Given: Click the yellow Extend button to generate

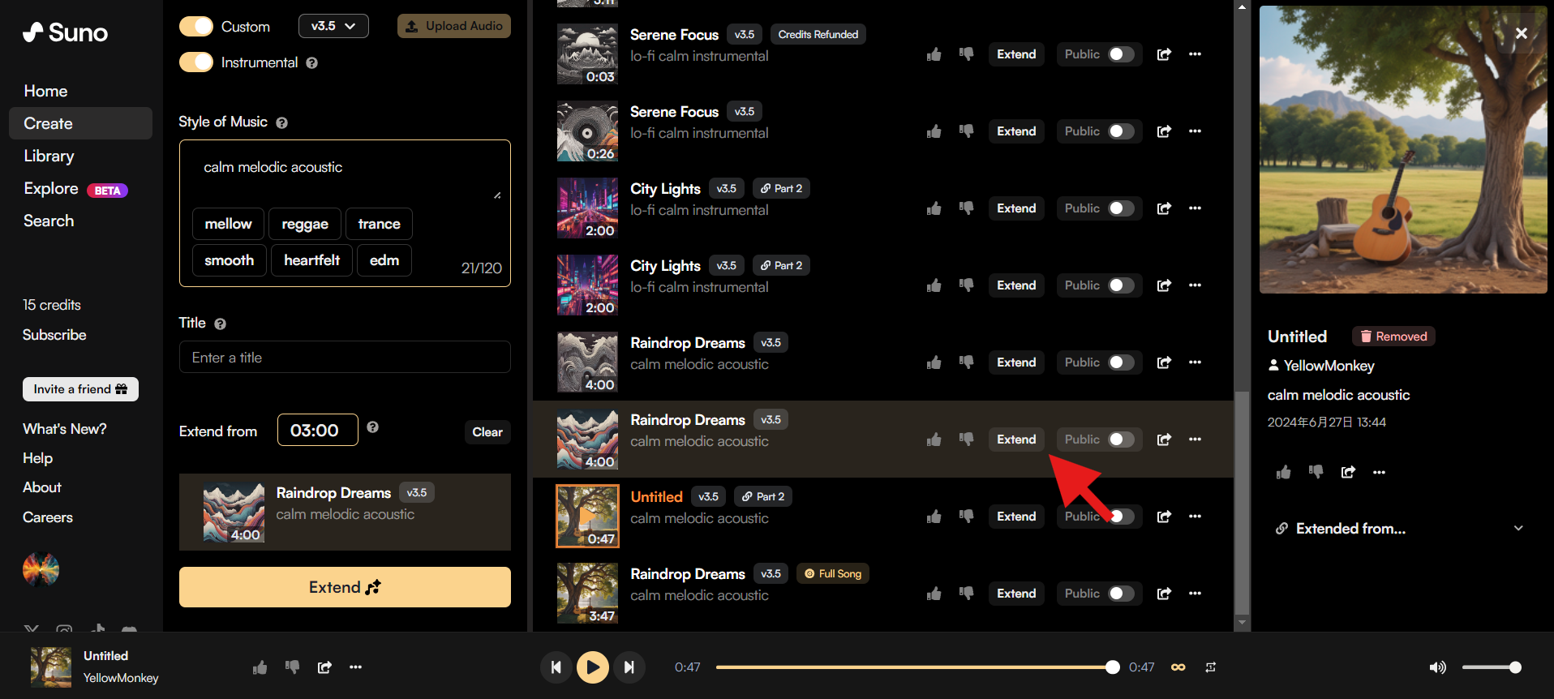Looking at the screenshot, I should click(345, 587).
